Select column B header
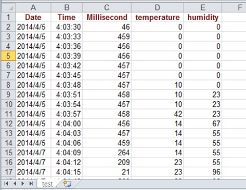Viewport: 246px width, 190px height. [x=67, y=8]
